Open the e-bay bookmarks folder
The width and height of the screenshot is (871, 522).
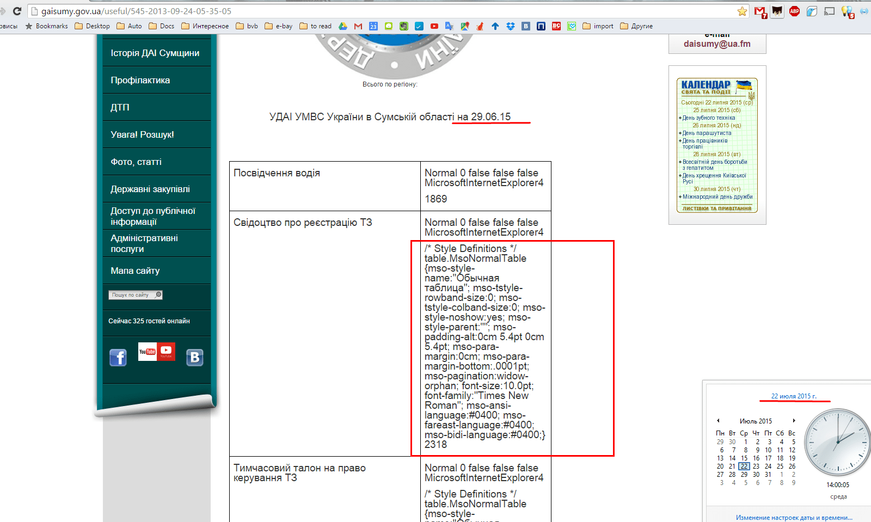click(x=279, y=26)
